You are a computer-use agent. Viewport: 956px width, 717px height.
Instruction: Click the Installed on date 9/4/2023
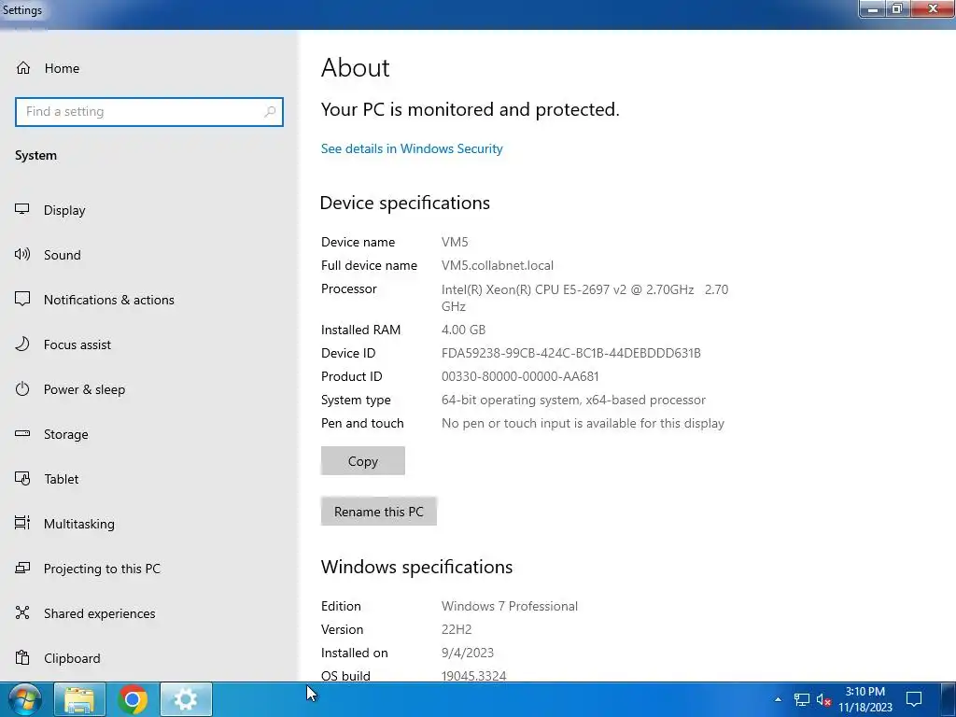click(x=468, y=653)
